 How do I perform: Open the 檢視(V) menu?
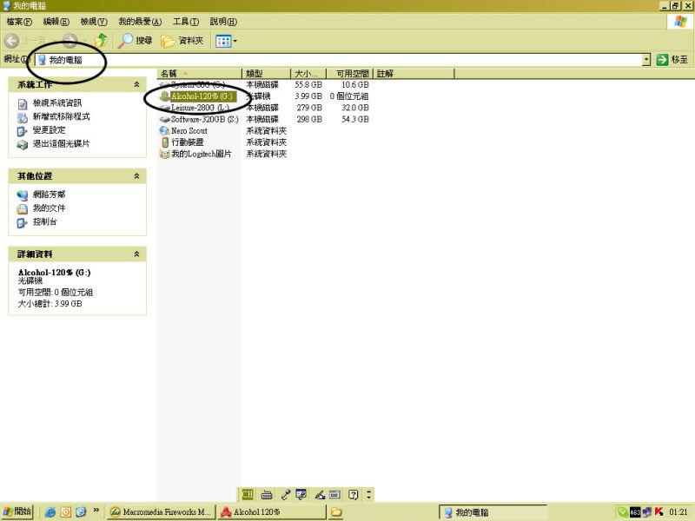(94, 21)
